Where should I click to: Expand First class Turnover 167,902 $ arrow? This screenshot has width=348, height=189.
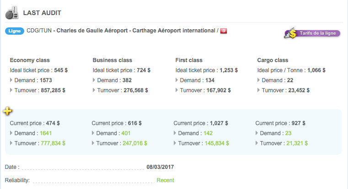pyautogui.click(x=177, y=90)
